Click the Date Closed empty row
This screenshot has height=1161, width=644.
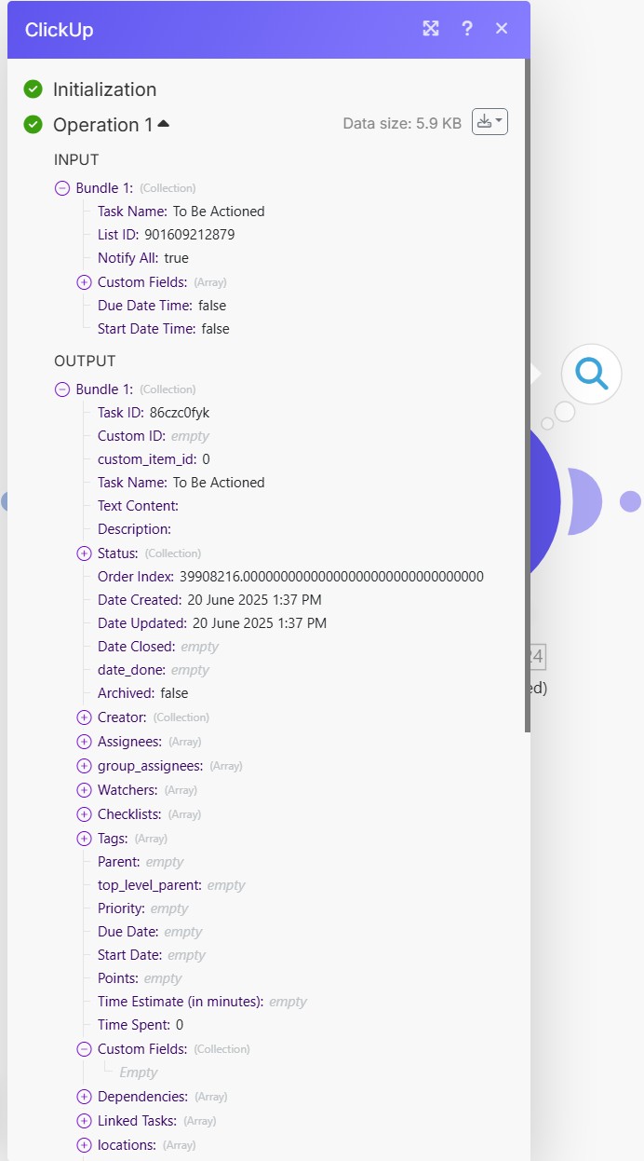(x=158, y=647)
